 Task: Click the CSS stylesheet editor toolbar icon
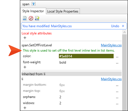(x=37, y=18)
